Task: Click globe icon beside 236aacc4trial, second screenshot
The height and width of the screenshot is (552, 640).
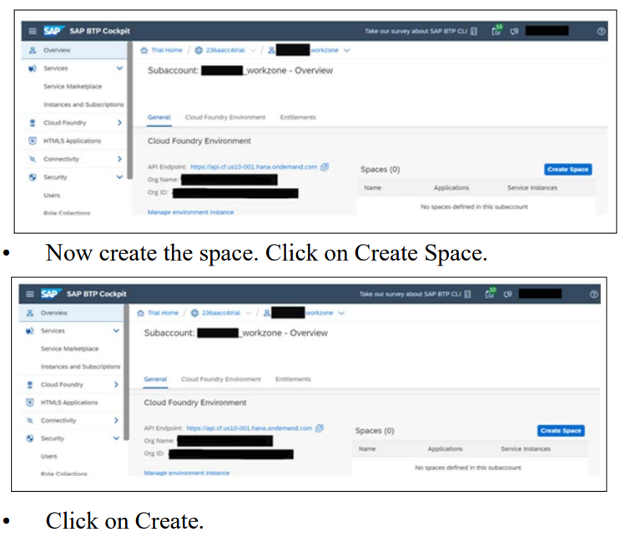Action: pyautogui.click(x=194, y=313)
